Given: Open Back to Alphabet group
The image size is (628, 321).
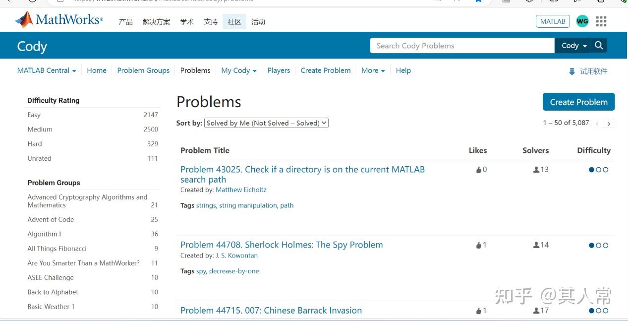Looking at the screenshot, I should [53, 292].
